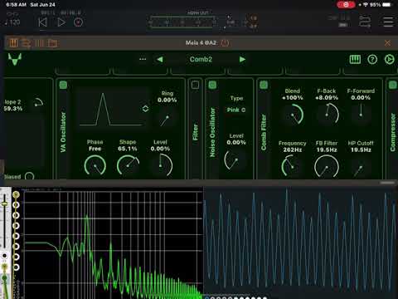Adjust the Shape knob
The image size is (398, 299).
pos(128,165)
